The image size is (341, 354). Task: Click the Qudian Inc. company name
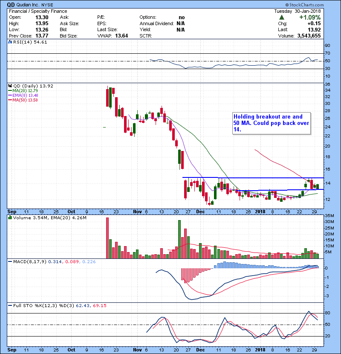pyautogui.click(x=28, y=5)
